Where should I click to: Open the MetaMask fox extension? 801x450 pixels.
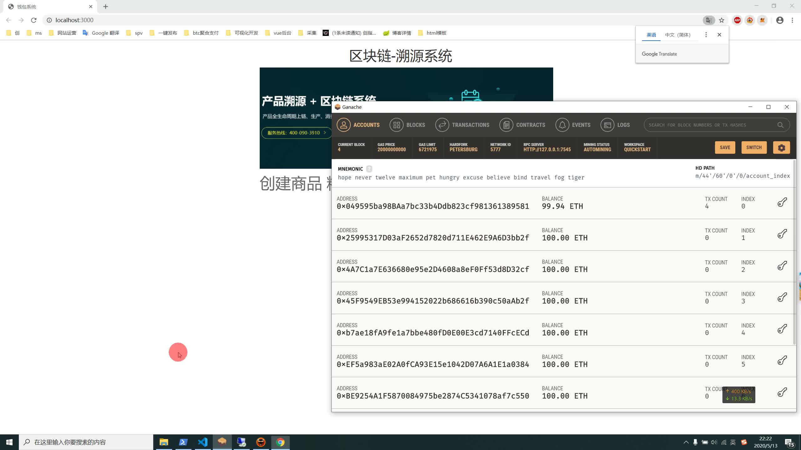(x=762, y=20)
